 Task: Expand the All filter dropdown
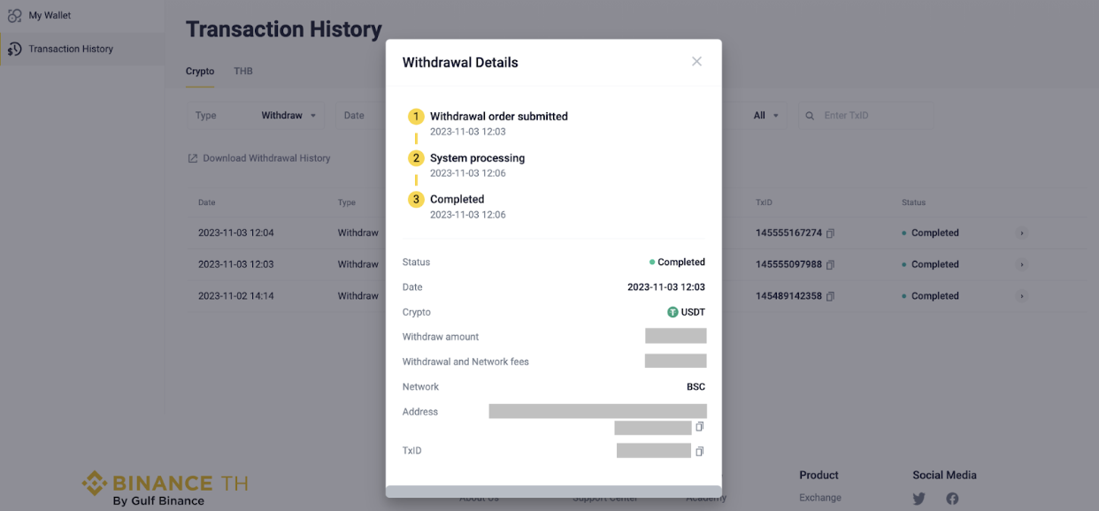(x=766, y=116)
